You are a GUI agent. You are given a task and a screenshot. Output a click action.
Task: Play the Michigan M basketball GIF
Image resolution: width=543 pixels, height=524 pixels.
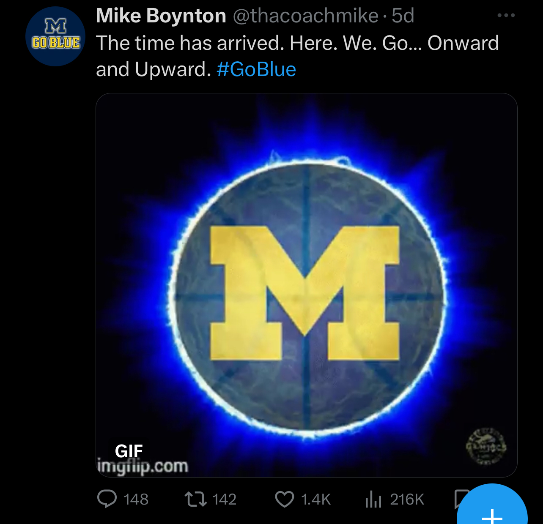click(307, 285)
